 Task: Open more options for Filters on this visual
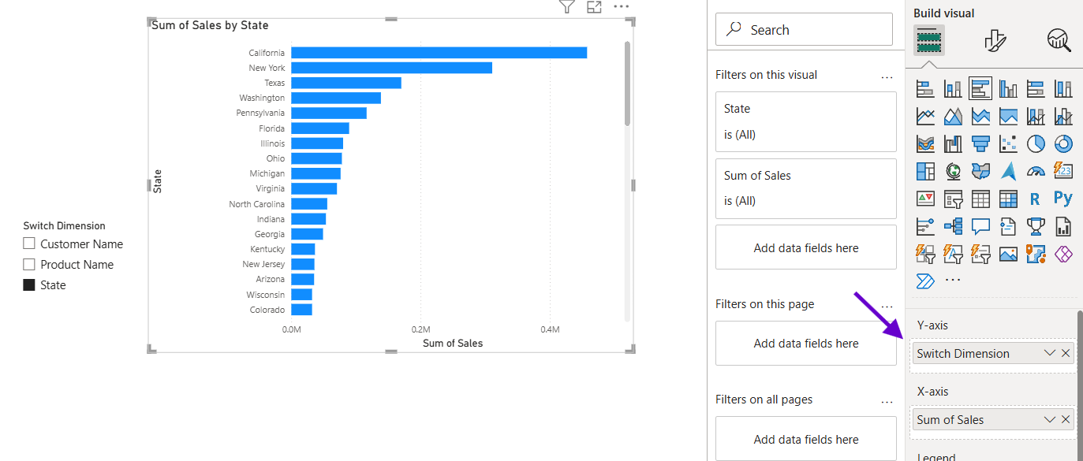[887, 76]
